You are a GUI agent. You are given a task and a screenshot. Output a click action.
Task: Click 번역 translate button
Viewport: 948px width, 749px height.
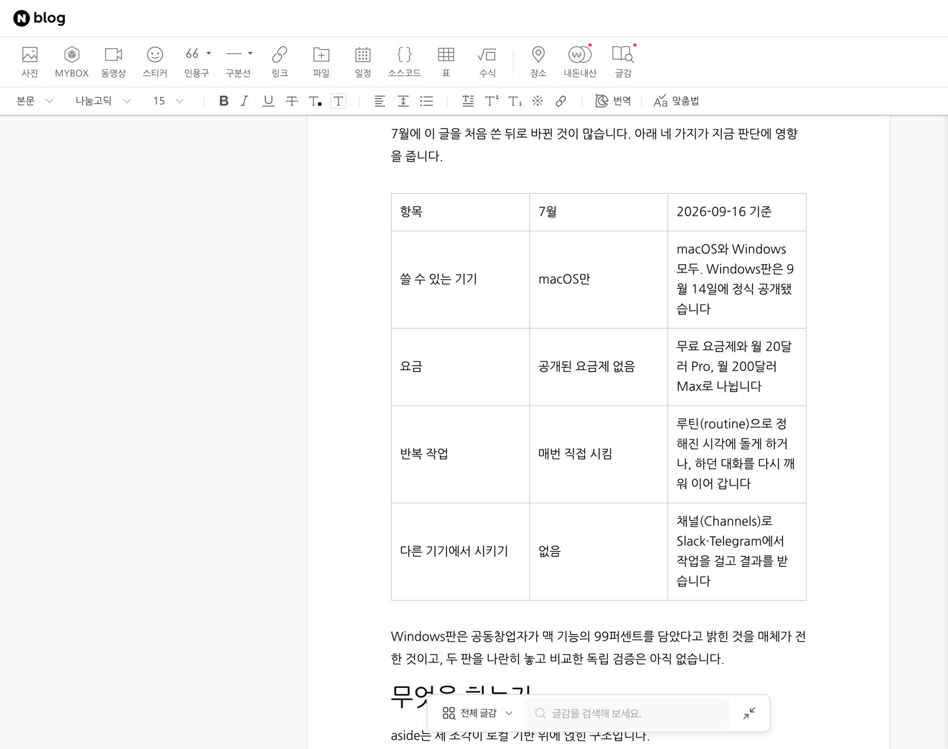pyautogui.click(x=613, y=101)
